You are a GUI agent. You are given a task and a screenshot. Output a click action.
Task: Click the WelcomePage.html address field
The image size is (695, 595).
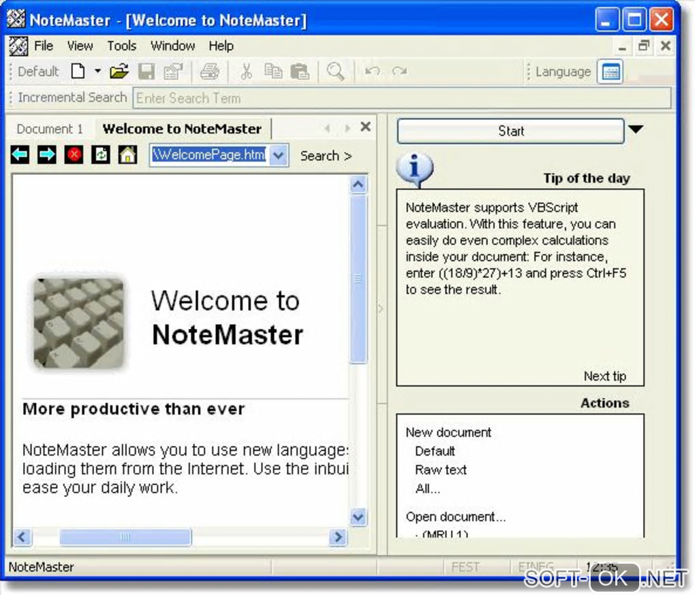pos(209,155)
